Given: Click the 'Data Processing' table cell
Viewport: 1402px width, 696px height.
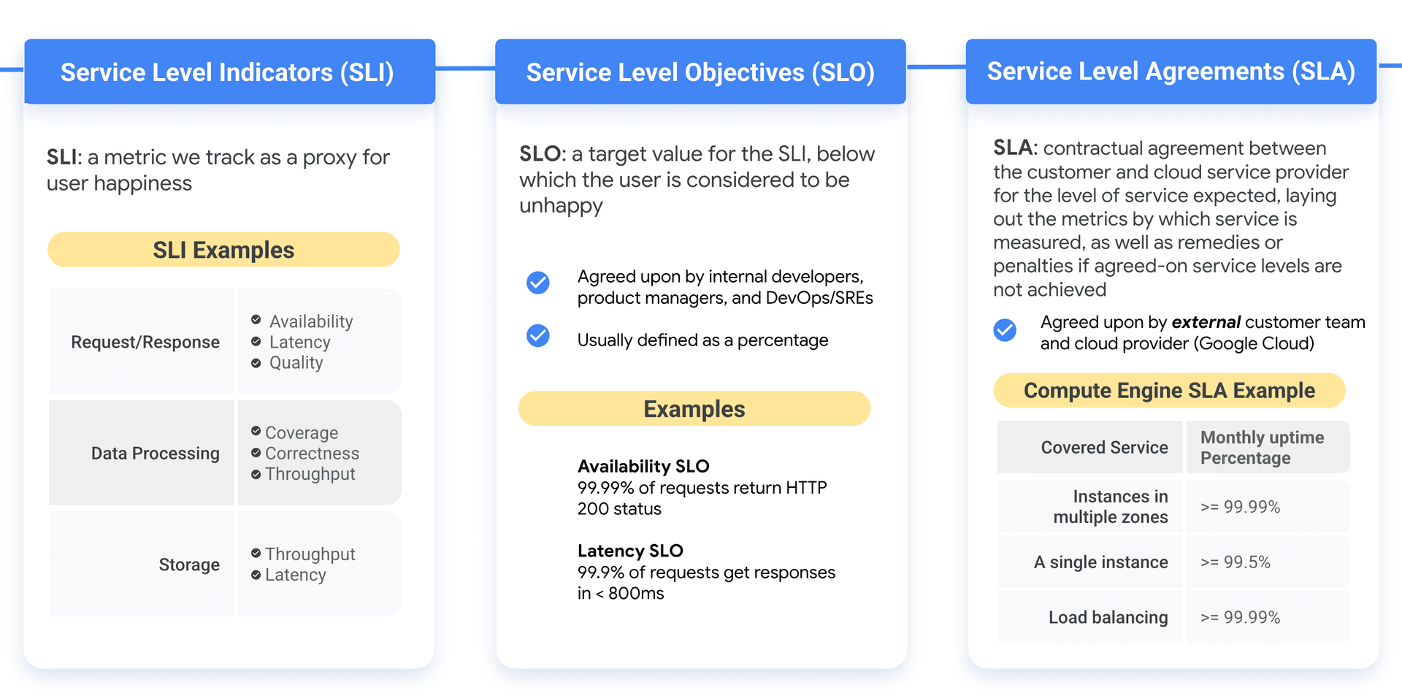Looking at the screenshot, I should [142, 453].
